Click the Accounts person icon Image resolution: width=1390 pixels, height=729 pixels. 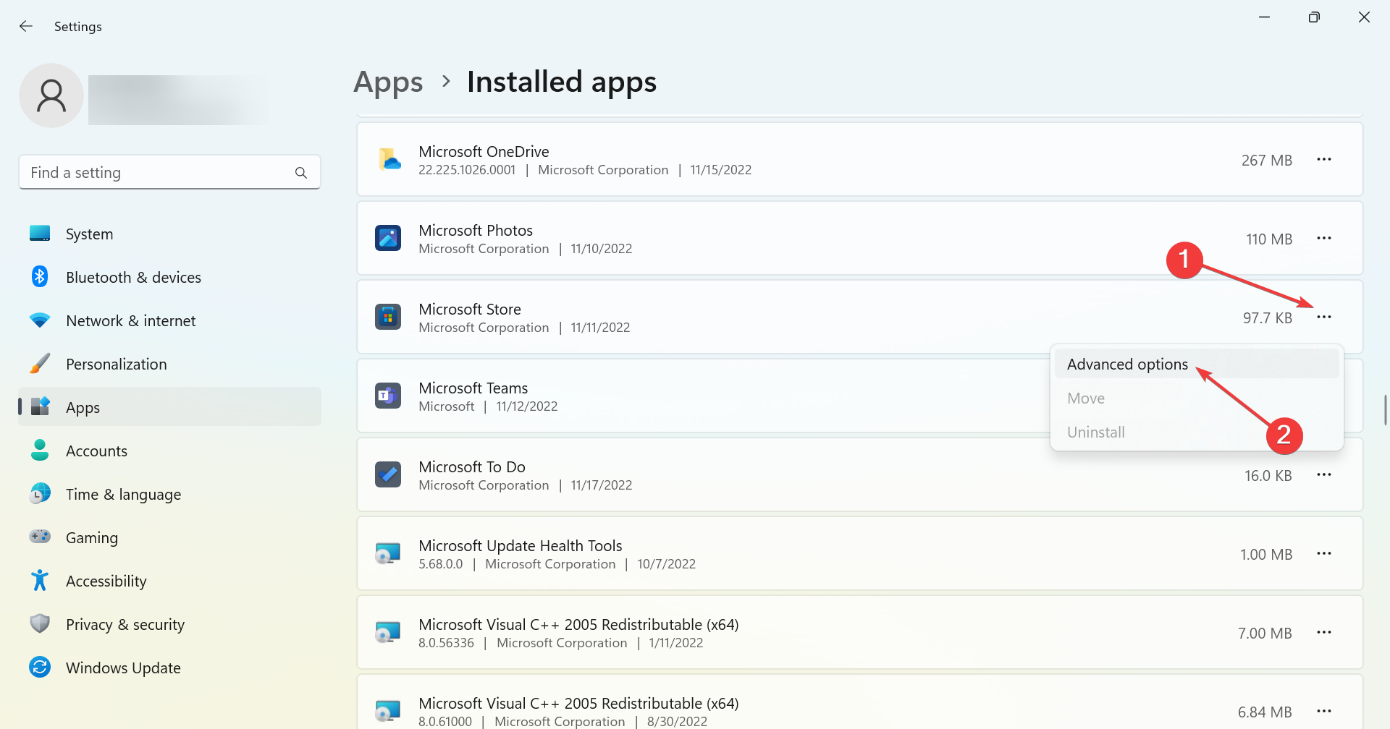[40, 450]
